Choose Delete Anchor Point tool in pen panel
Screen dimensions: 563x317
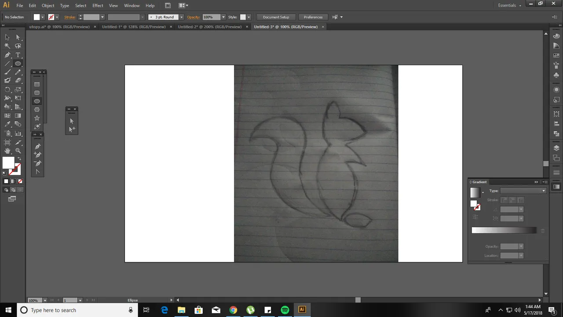tap(37, 163)
